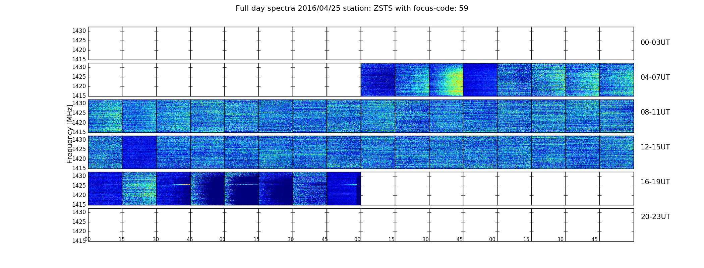This screenshot has height=268, width=704.
Task: Select the '00-03UT' row label
Action: [x=655, y=43]
